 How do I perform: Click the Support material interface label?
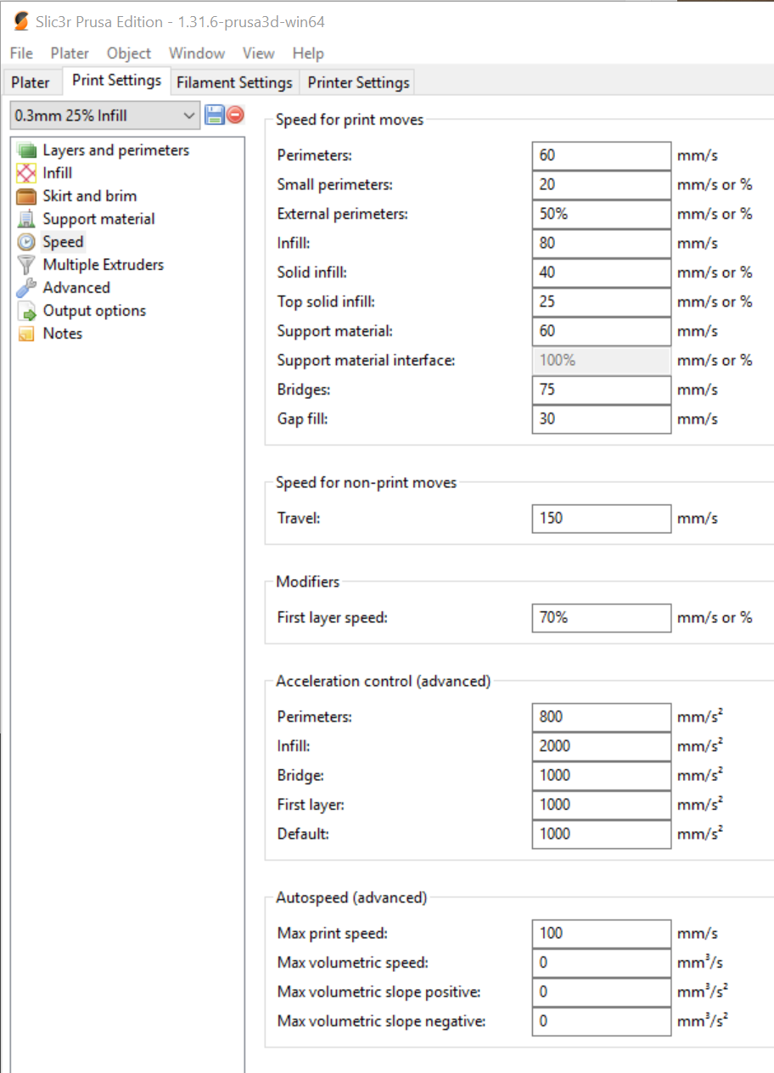[x=367, y=360]
